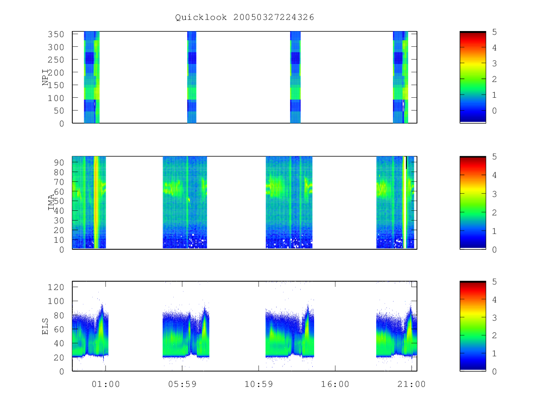
Task: Select the NPI axis label
Action: (46, 77)
